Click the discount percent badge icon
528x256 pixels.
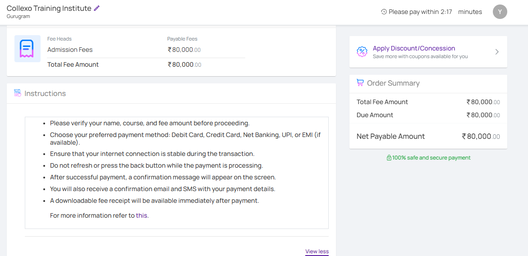coord(362,52)
